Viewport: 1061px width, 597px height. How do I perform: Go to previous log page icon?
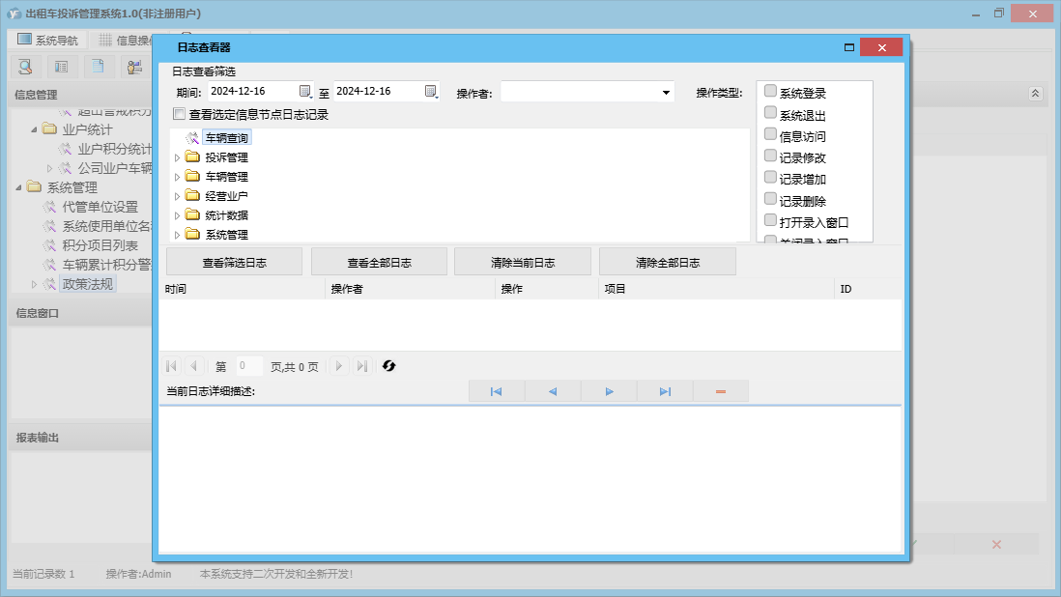[193, 366]
